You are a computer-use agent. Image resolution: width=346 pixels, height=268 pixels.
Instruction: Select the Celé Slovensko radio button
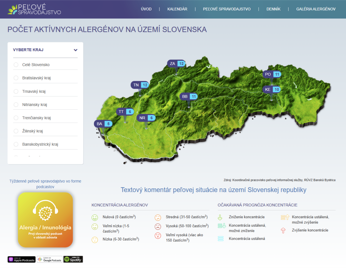tap(16, 65)
